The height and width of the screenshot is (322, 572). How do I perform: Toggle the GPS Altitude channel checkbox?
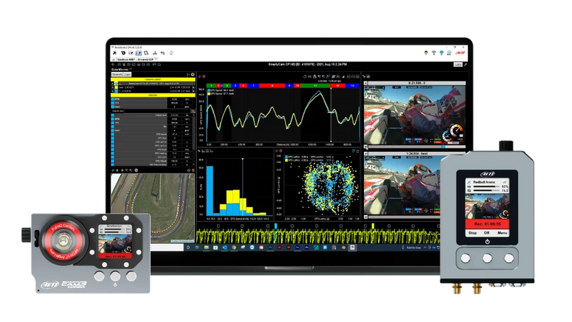[x=113, y=161]
